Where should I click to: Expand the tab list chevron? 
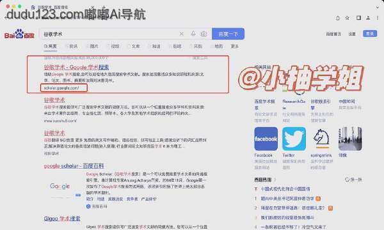click(378, 7)
